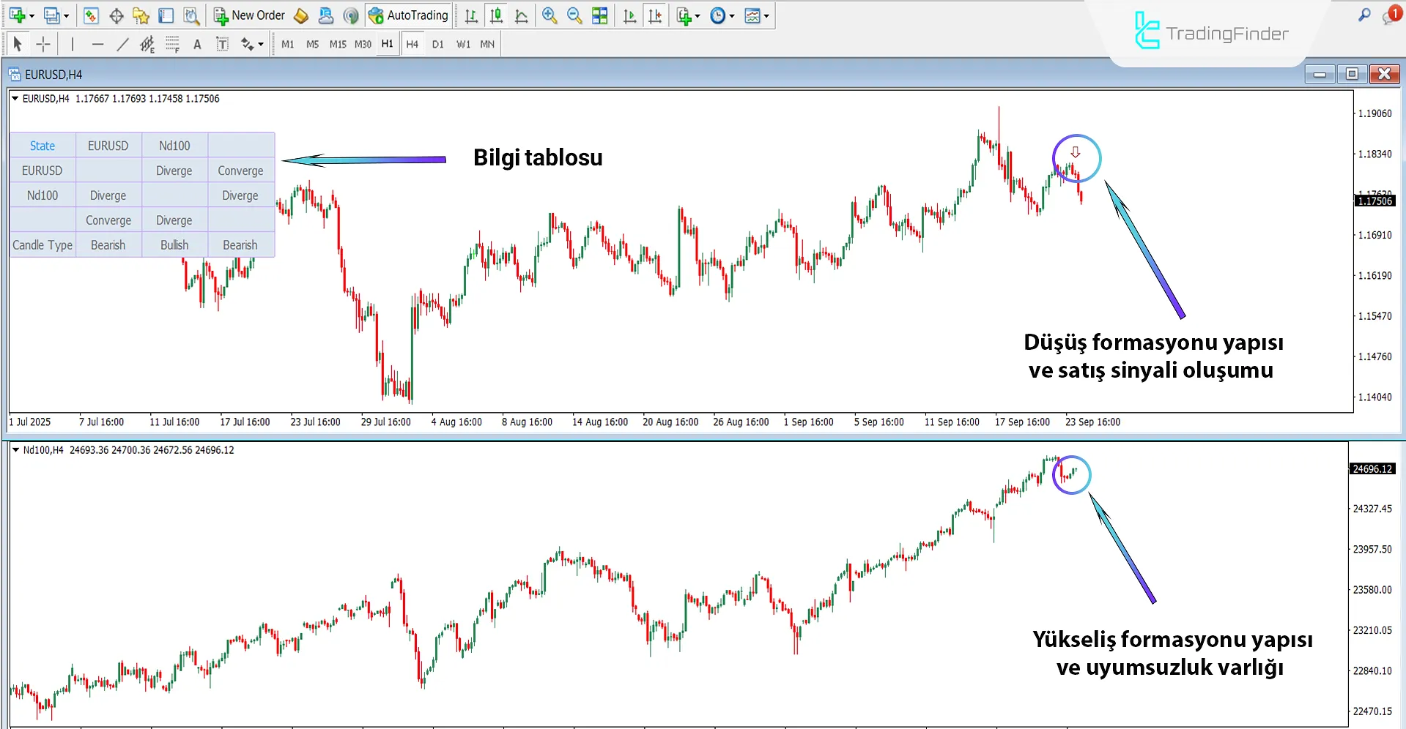The image size is (1406, 729).
Task: Select the Crosshair tool
Action: [42, 42]
